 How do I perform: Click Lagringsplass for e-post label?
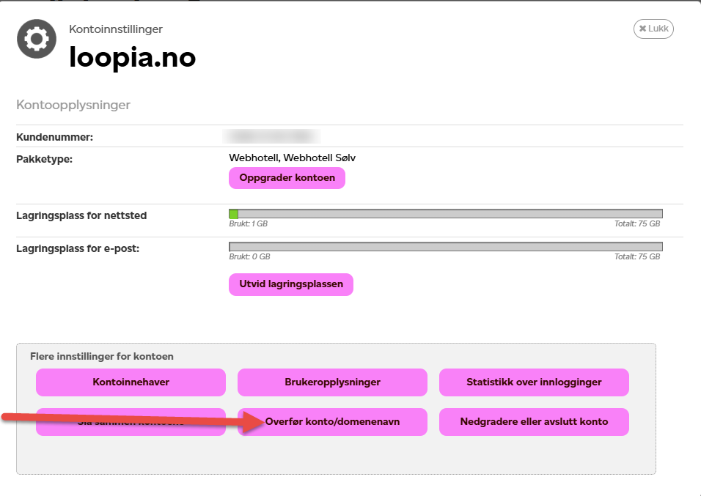78,248
